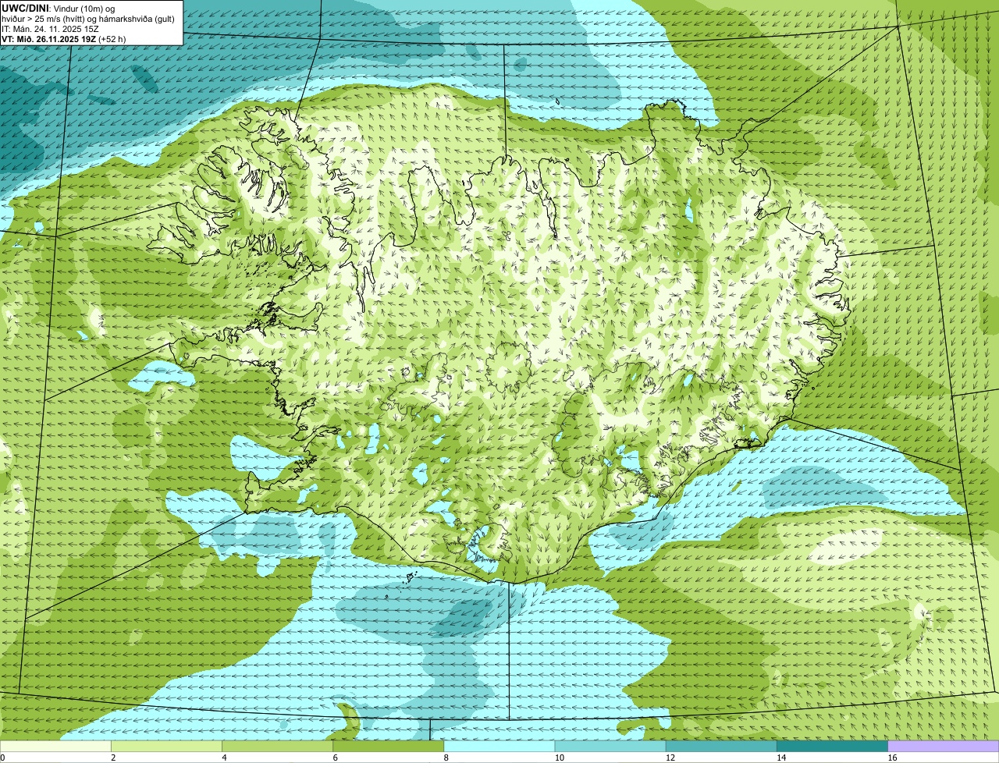The height and width of the screenshot is (763, 999).
Task: Click the scale label '6'
Action: [335, 758]
